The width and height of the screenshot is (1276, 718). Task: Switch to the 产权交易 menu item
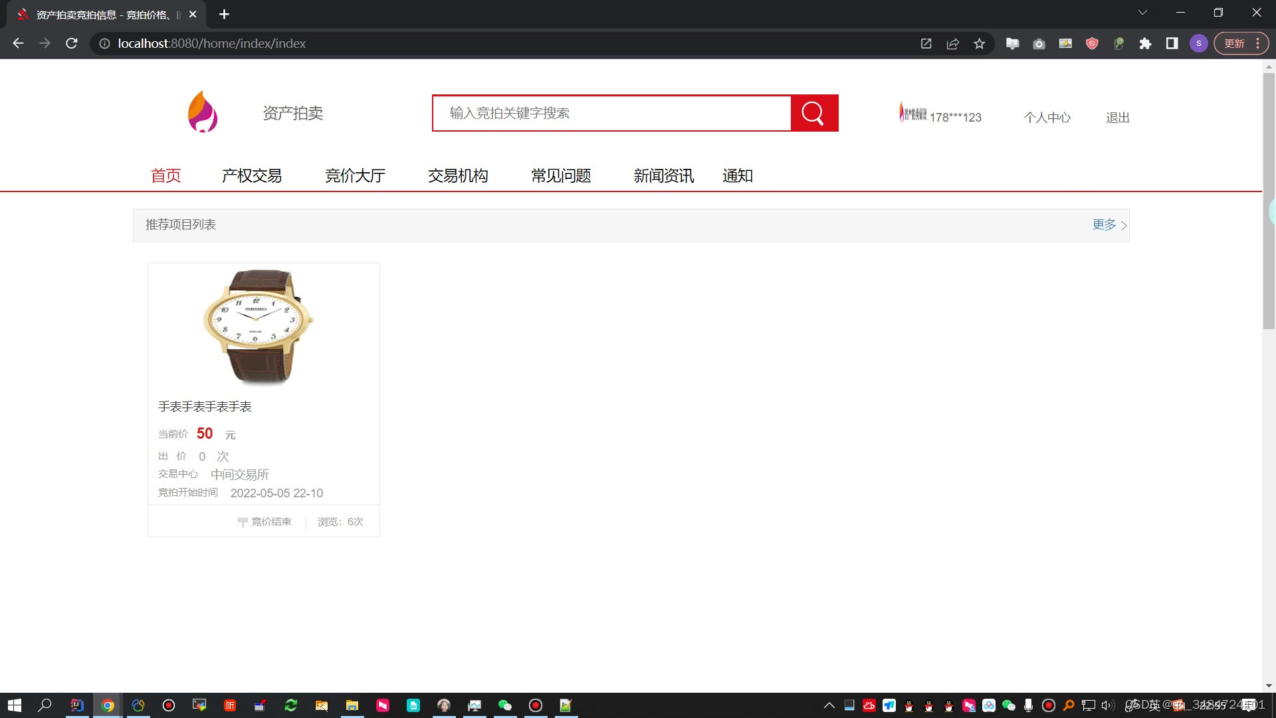pos(251,176)
